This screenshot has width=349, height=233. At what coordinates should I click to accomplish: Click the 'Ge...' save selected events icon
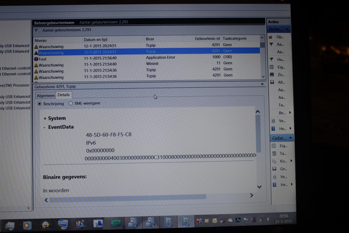point(274,169)
